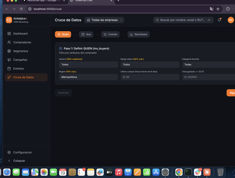The image size is (235, 178).
Task: Go forward in browser history
Action: (14, 9)
